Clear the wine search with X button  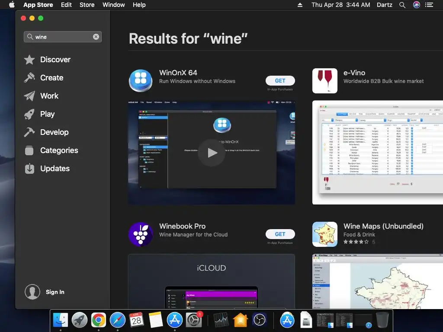pos(96,37)
